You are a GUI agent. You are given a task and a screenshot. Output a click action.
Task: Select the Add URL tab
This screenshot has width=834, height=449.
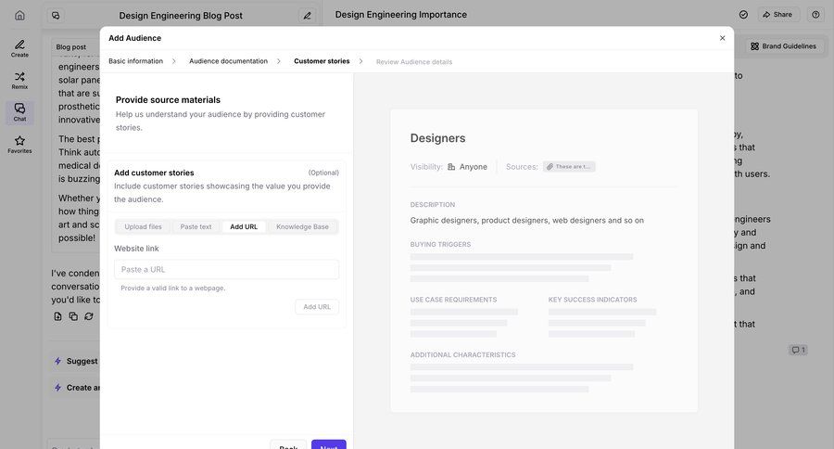tap(244, 226)
